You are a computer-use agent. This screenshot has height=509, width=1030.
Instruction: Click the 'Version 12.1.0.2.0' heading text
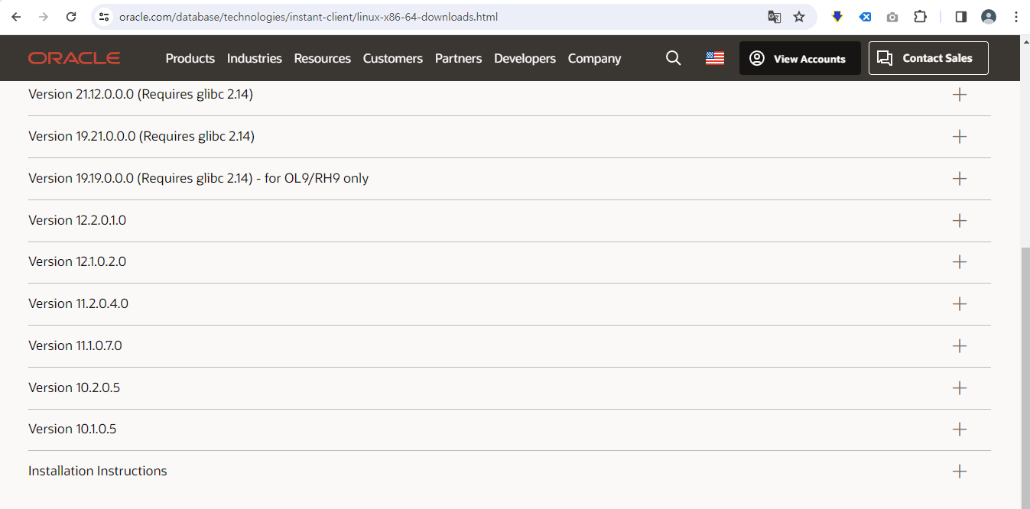[x=77, y=262]
